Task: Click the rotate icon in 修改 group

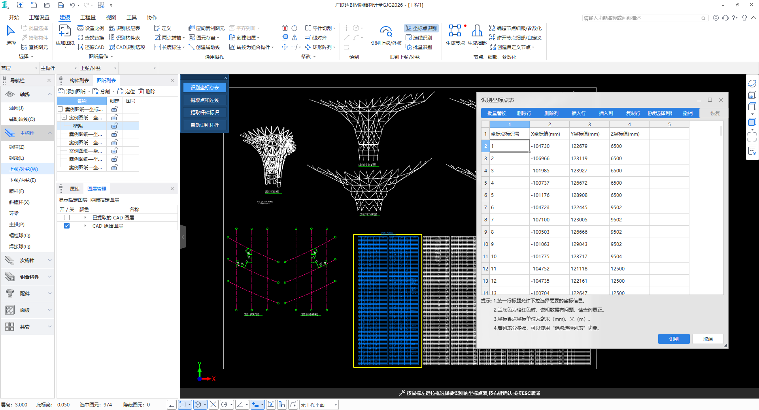Action: 295,28
